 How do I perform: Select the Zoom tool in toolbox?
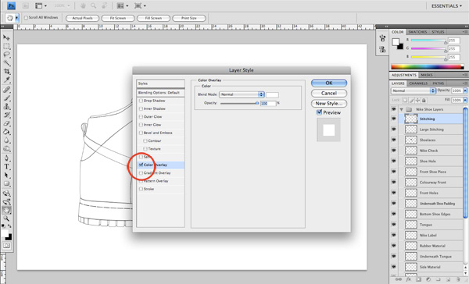(x=6, y=218)
